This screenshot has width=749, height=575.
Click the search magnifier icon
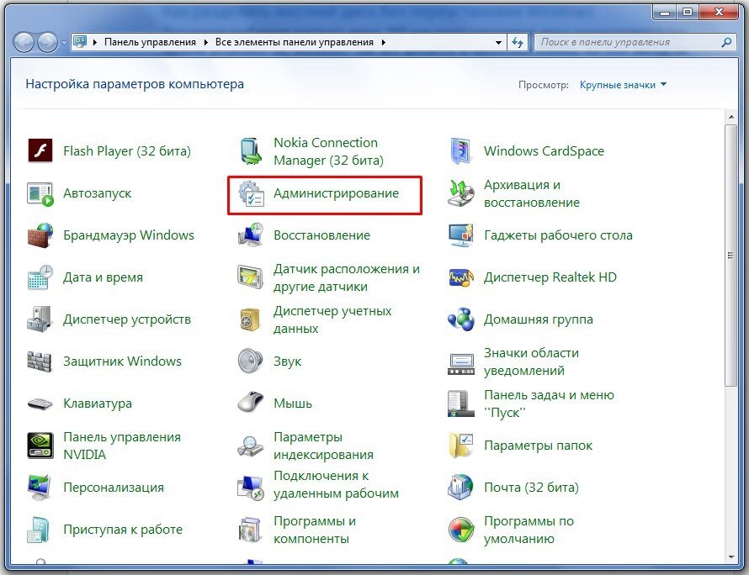[726, 43]
